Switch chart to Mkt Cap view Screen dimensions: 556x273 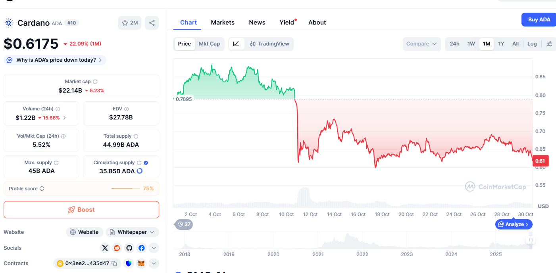tap(209, 44)
